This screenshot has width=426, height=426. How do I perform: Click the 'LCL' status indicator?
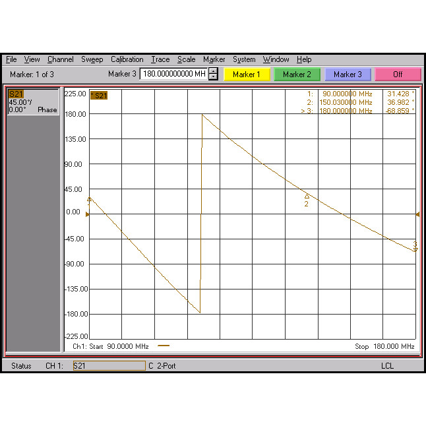tap(387, 366)
